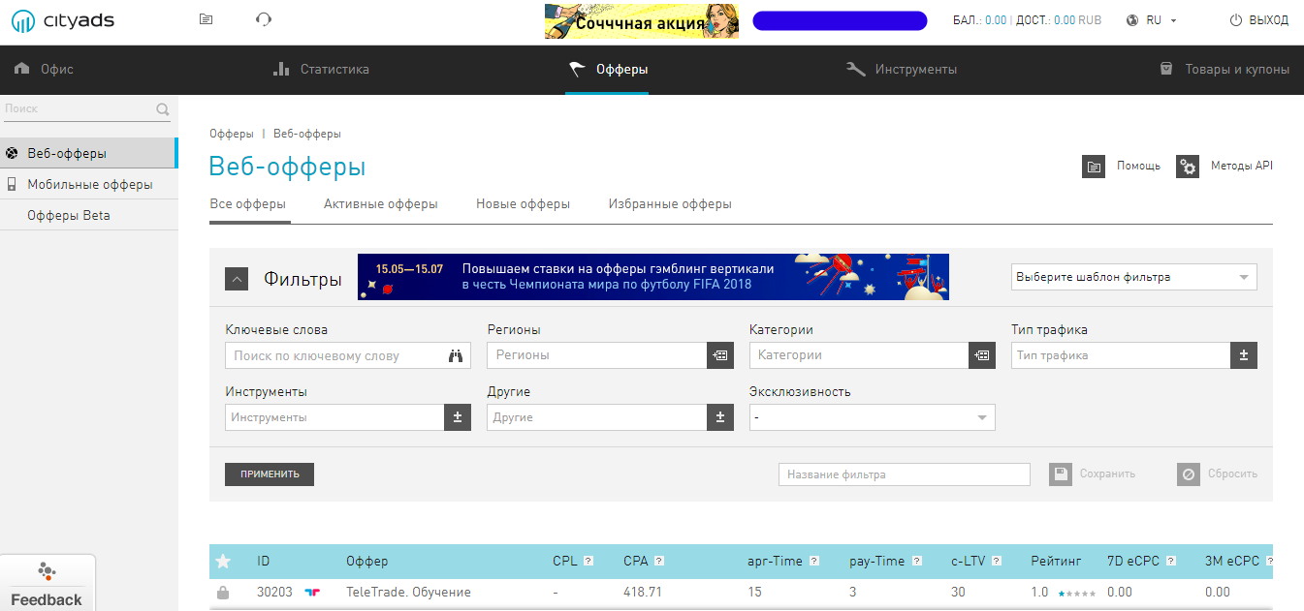
Task: Click the FIFA 2018 gambling promo banner
Action: tap(653, 277)
